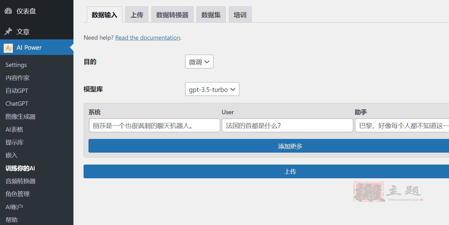Select 训练你的AI submenu item
This screenshot has height=225, width=449.
(x=20, y=168)
